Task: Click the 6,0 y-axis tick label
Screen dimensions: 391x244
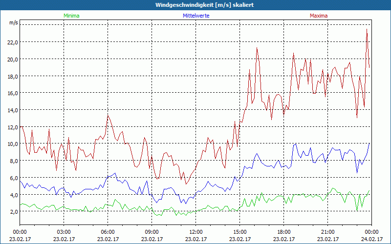Action: point(14,178)
